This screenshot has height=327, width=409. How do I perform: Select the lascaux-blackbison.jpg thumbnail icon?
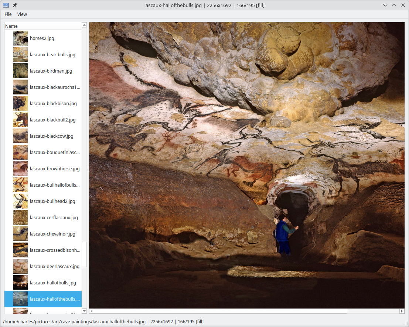20,103
